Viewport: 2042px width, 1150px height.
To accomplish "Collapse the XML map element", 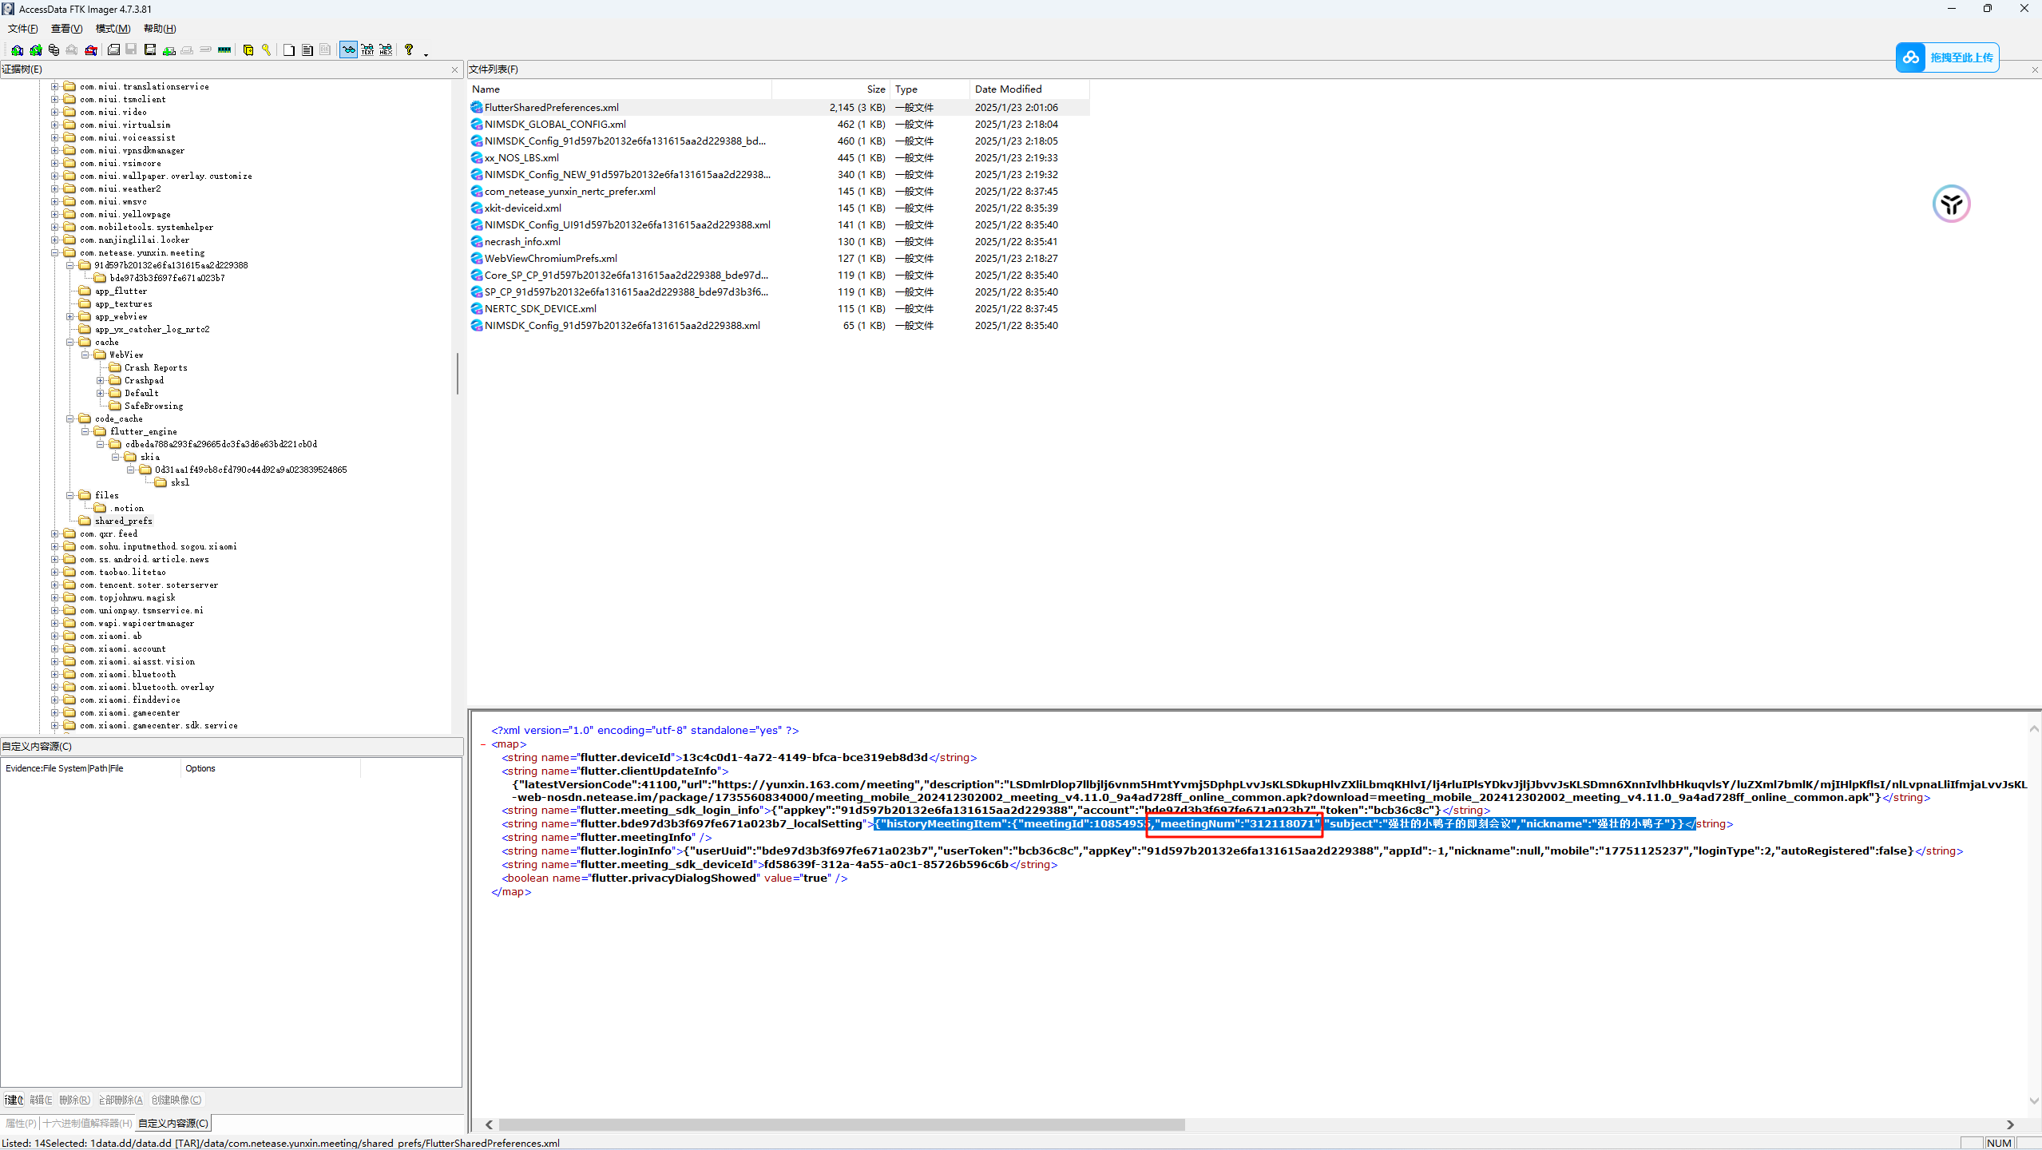I will pos(484,744).
